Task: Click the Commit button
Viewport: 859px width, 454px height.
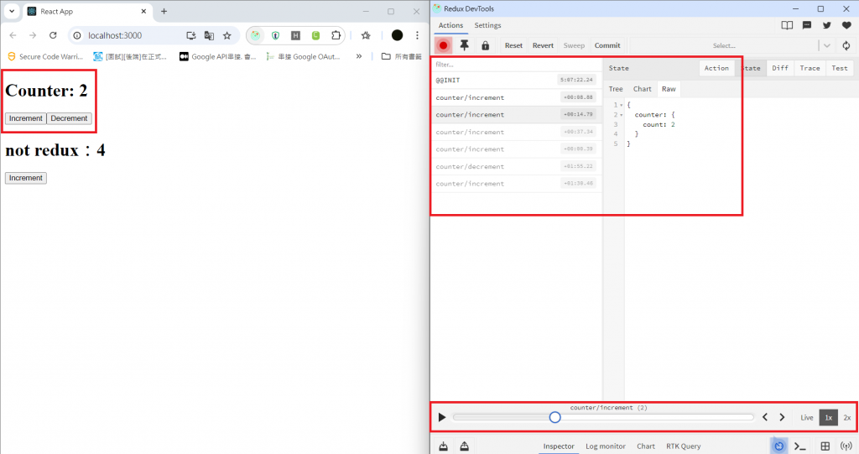Action: 607,45
